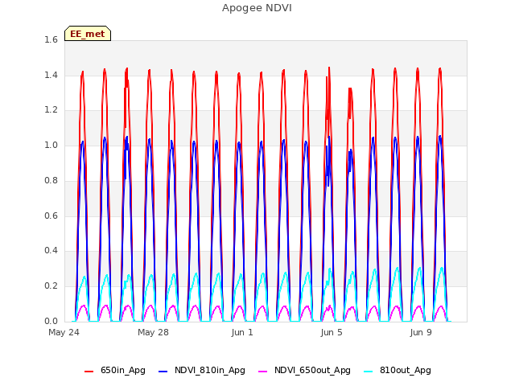
Task: Click the red 650in_Apg legend swatch
Action: click(x=89, y=372)
